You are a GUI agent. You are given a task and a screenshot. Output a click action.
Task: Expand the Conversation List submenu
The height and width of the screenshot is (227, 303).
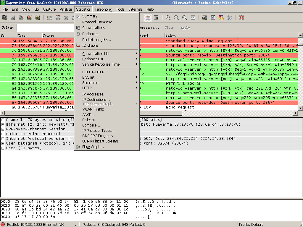click(107, 54)
